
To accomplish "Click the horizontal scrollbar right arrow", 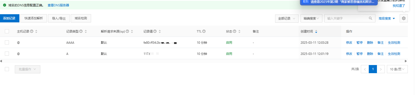I will click(x=406, y=61).
